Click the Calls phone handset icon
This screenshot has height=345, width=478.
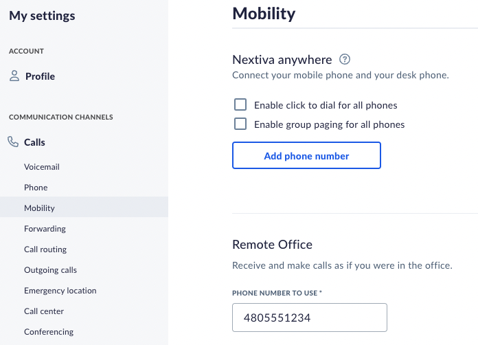click(13, 142)
